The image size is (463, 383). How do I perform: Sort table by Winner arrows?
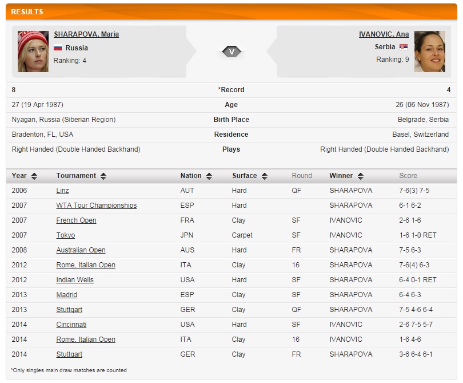pyautogui.click(x=361, y=176)
